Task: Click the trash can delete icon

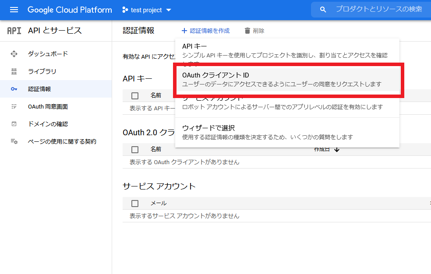Action: pyautogui.click(x=247, y=31)
